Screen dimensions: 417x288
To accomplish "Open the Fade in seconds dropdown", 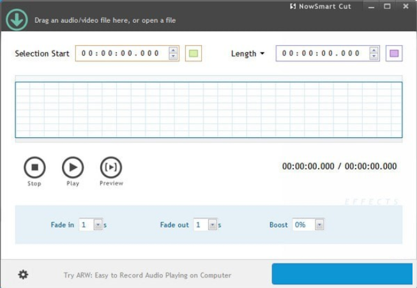I will coord(98,225).
